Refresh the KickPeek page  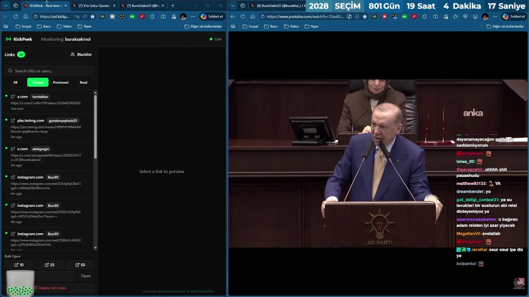(16, 16)
